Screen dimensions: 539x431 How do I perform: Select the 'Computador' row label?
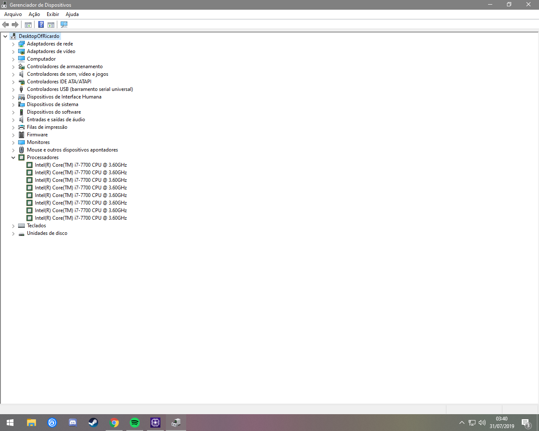pos(41,59)
